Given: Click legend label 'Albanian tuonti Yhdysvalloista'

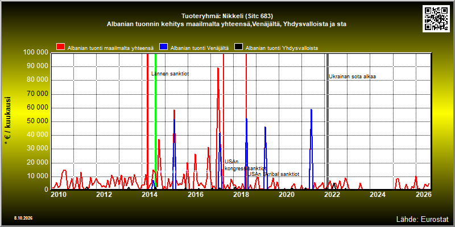Looking at the screenshot, I should click(x=282, y=48).
